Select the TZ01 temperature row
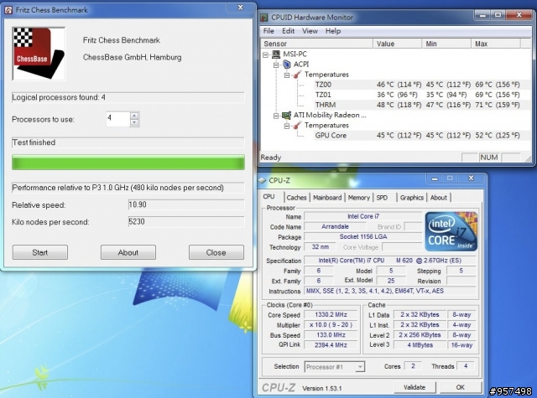This screenshot has width=537, height=398. coord(417,95)
